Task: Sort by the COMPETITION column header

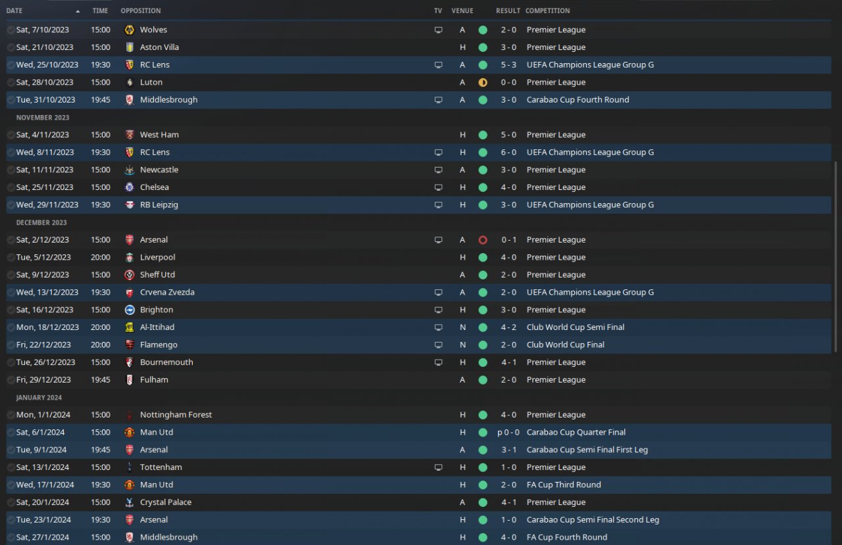Action: (547, 11)
